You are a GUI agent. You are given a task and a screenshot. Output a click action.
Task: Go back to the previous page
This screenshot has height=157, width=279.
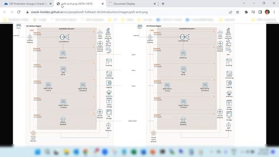[5, 12]
